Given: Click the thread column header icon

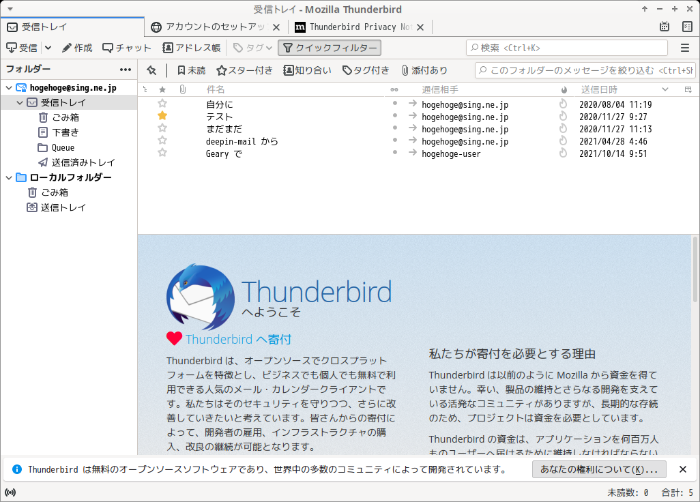Looking at the screenshot, I should 145,89.
